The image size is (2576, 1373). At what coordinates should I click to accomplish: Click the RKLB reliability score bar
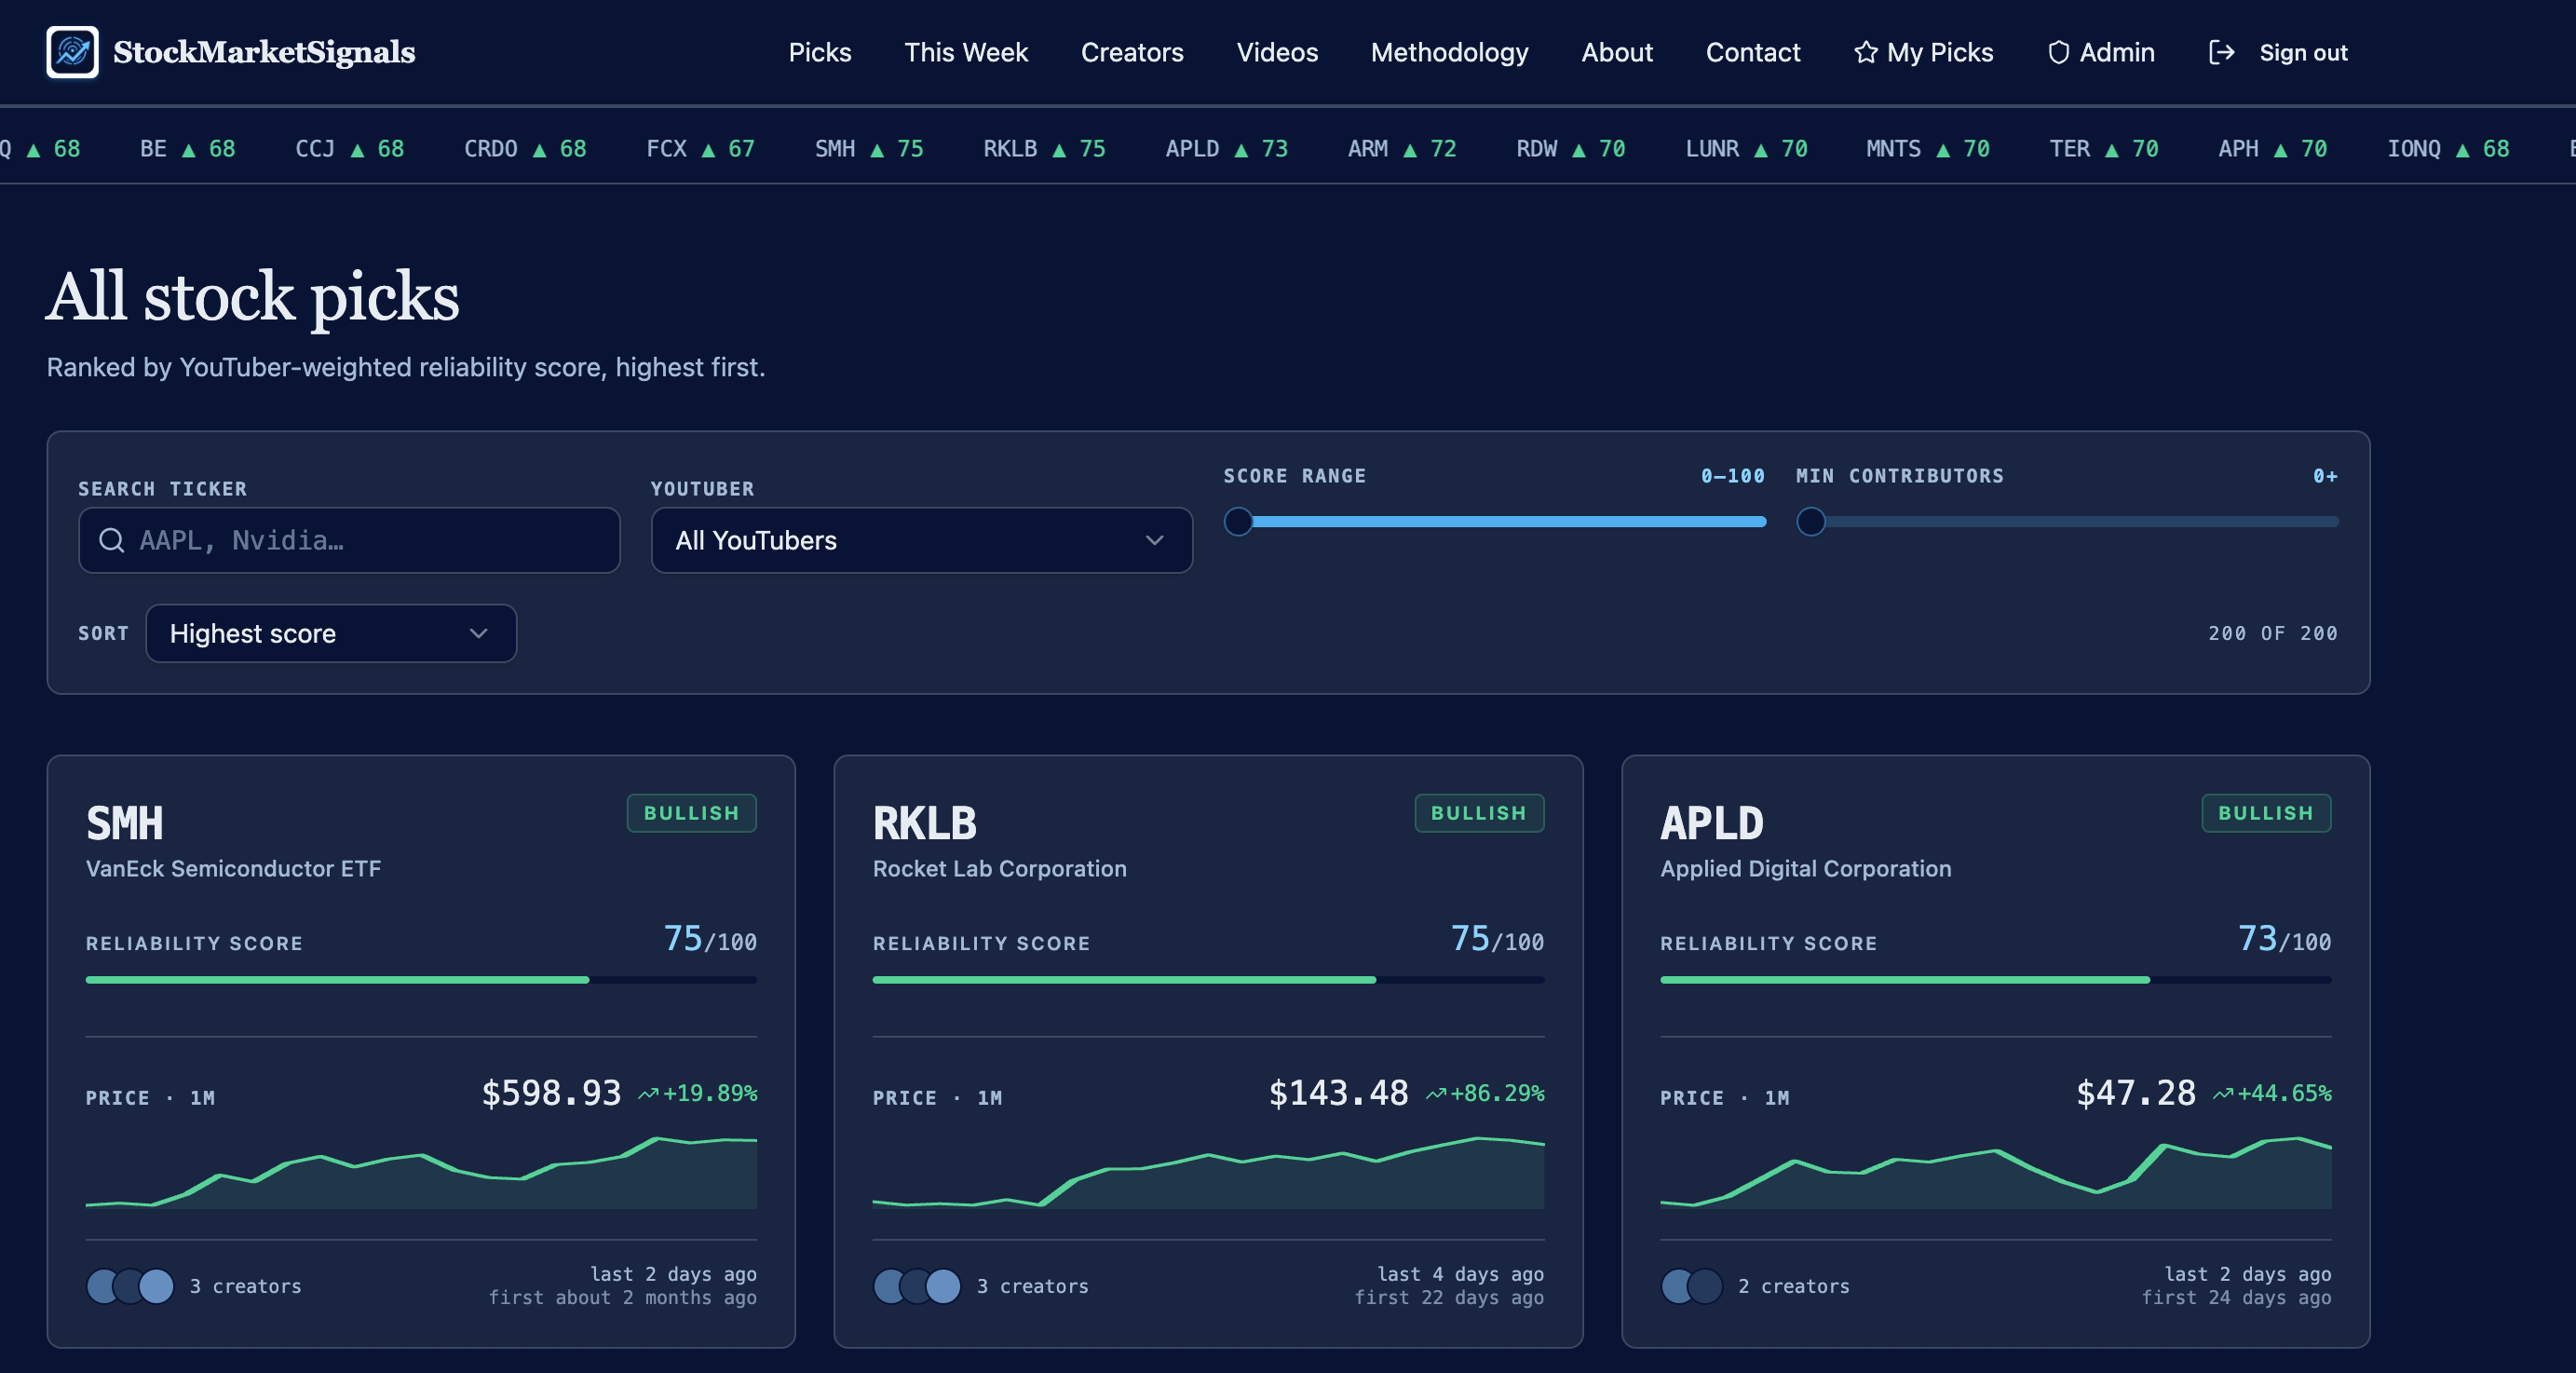(x=1208, y=980)
